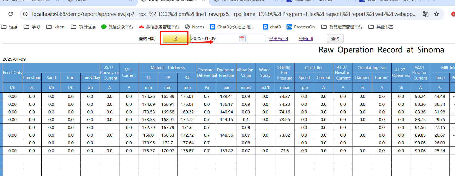Viewport: 455px width, 176px height.
Task: Open the ProcessOn bookmark
Action: point(301,27)
